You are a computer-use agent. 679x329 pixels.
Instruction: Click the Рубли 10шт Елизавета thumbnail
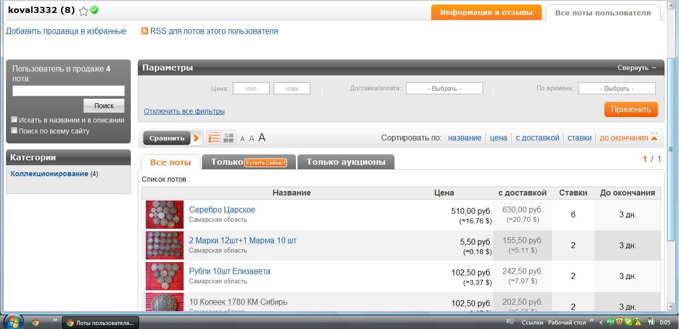click(165, 276)
